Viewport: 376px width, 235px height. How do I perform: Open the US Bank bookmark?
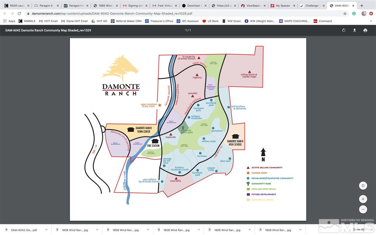pyautogui.click(x=210, y=21)
